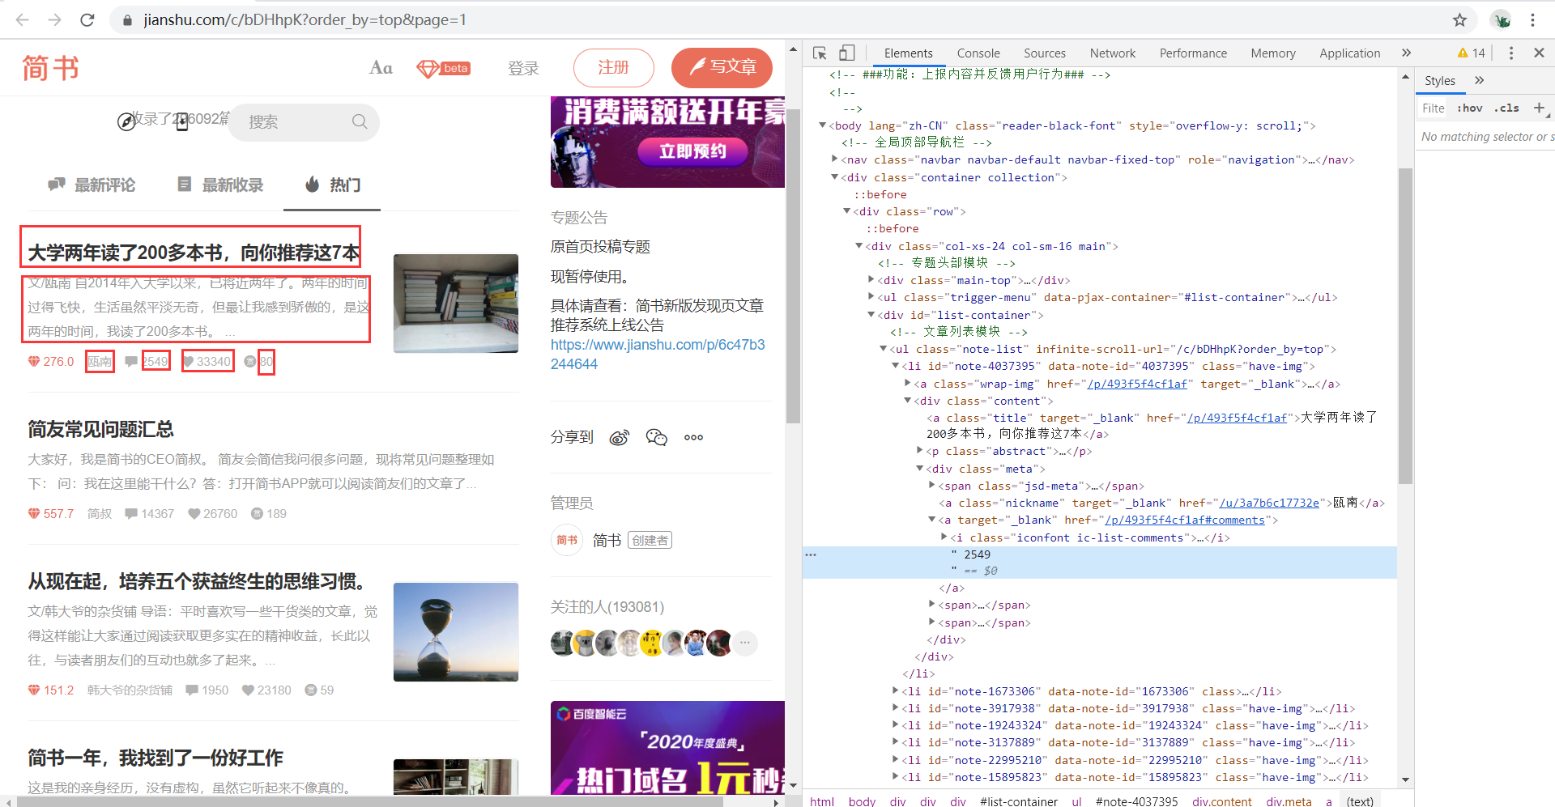
Task: Open article 从现在起，培养五个获益终生的思维习惯
Action: 197,581
